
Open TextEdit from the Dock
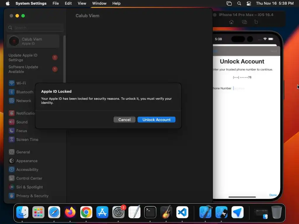(134, 212)
